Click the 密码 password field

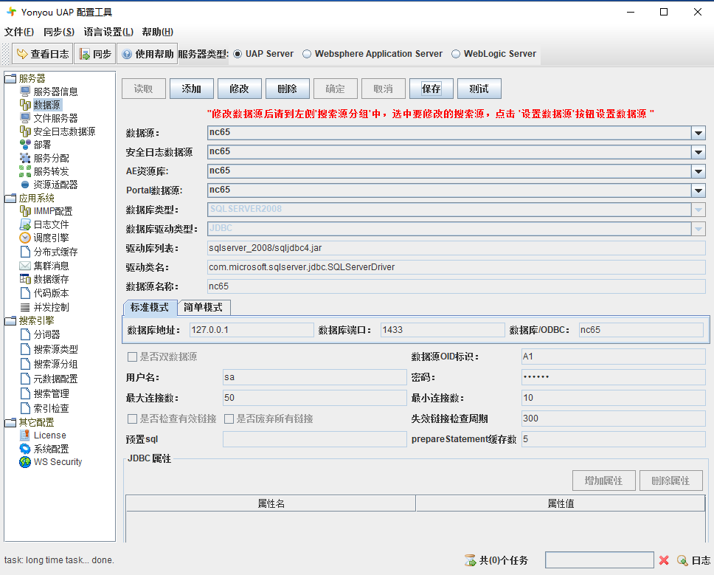pyautogui.click(x=613, y=377)
